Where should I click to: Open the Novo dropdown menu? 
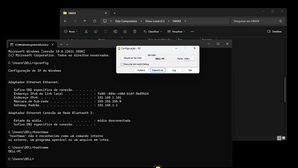pos(71,32)
